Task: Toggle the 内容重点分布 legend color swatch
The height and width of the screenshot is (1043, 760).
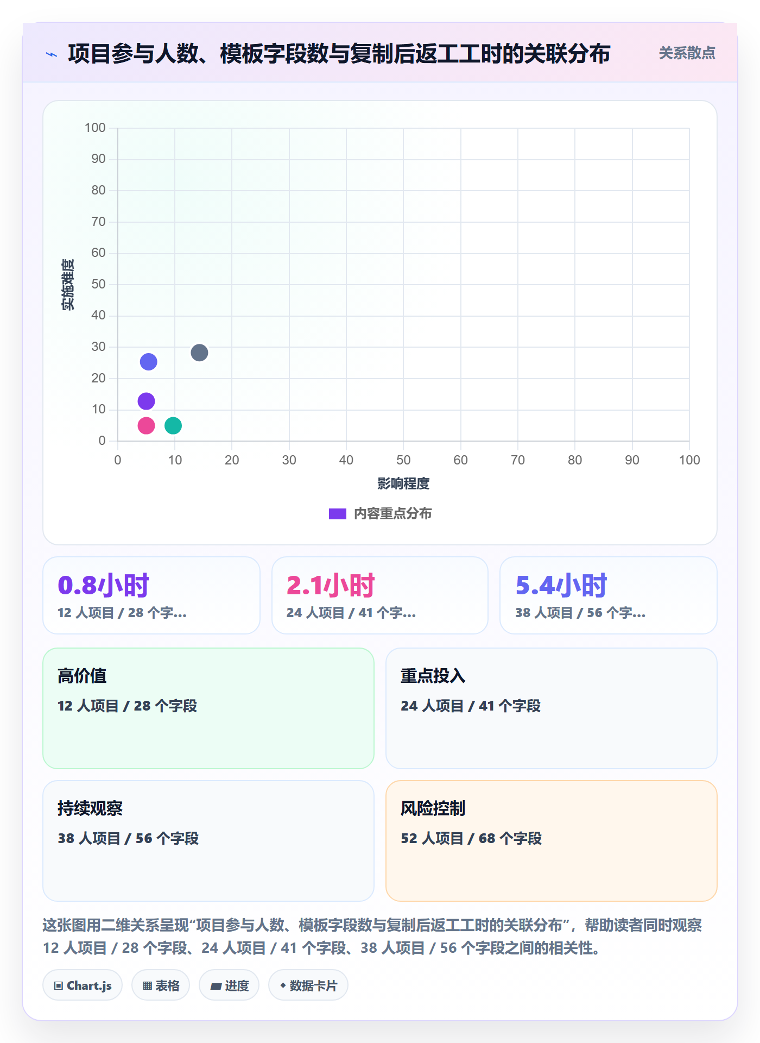Action: click(338, 514)
